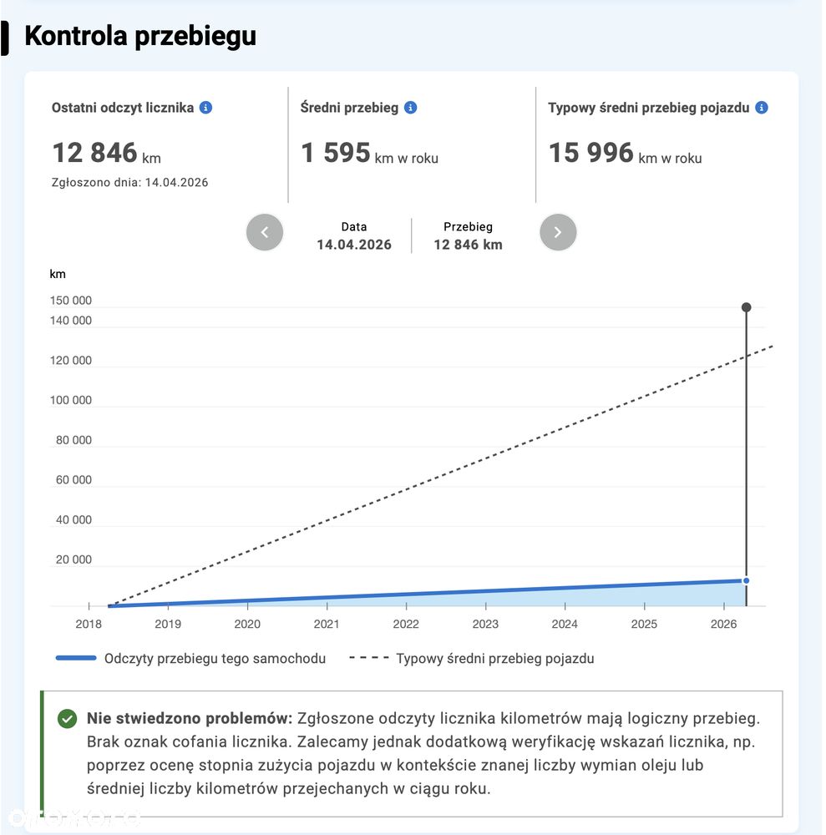826x835 pixels.
Task: Click the 2025 x-axis label
Action: pos(644,624)
